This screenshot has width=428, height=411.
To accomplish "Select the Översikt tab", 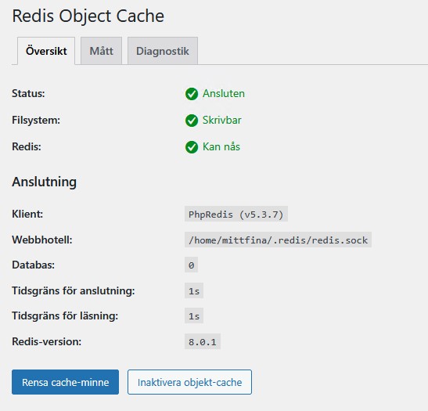I will pos(46,51).
